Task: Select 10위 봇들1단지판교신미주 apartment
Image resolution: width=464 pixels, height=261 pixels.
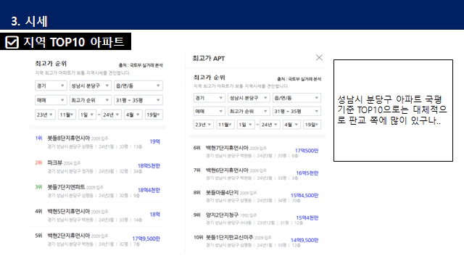Action: tap(256, 241)
